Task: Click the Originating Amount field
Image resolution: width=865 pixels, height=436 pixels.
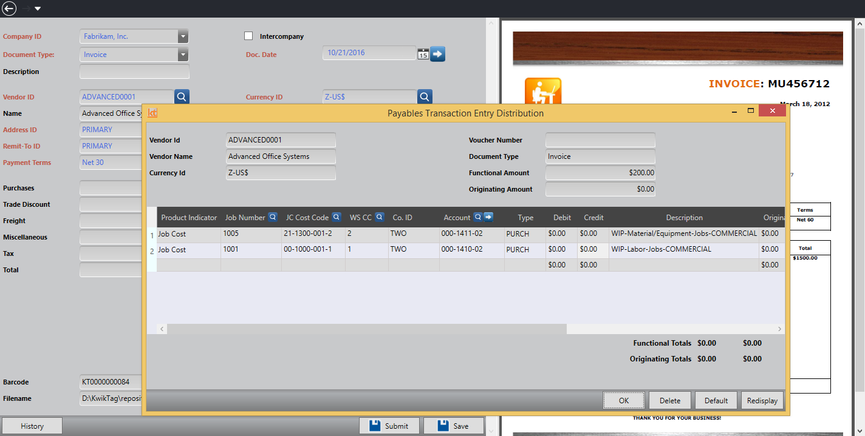Action: click(600, 189)
